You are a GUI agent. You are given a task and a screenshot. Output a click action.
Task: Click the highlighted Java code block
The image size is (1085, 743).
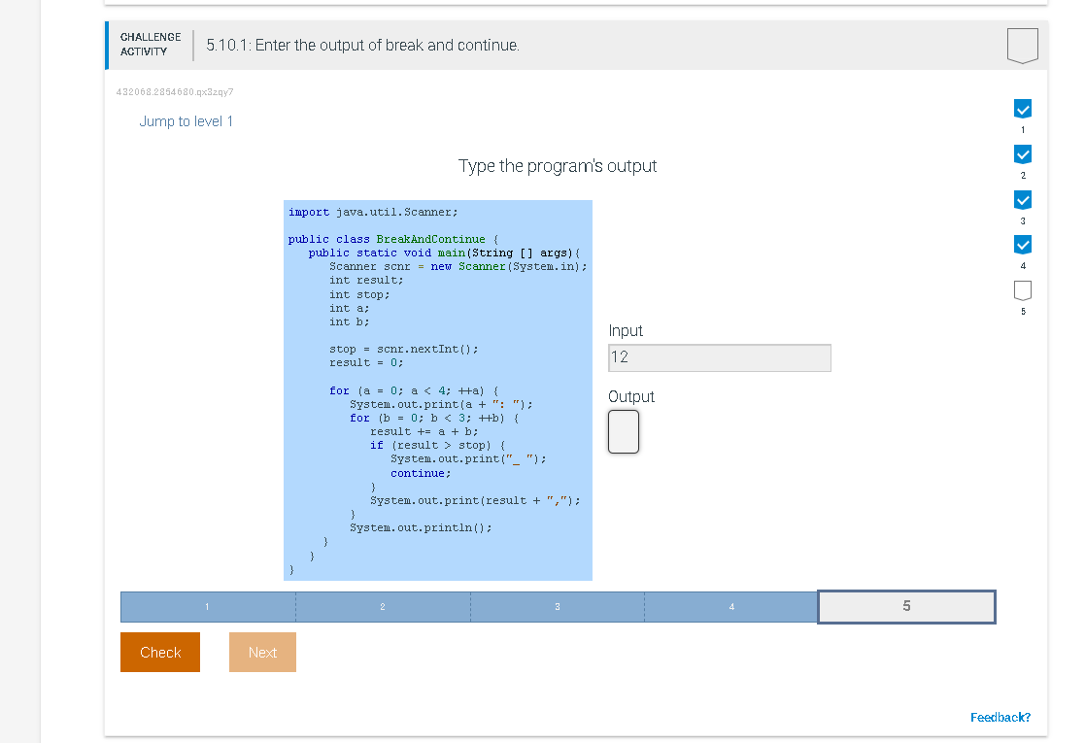[x=437, y=388]
